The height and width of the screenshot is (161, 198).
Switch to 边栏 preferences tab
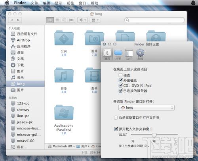[129, 54]
